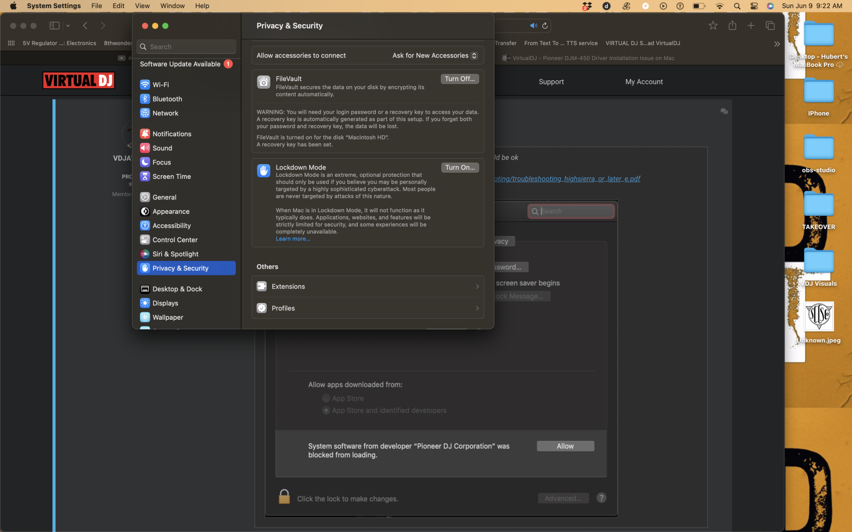Click the System Settings search field
This screenshot has height=532, width=852.
pyautogui.click(x=186, y=47)
